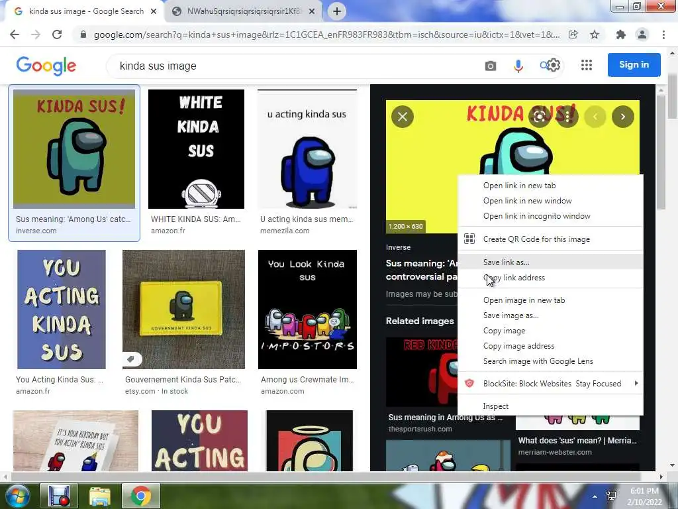Click the padlock site info icon
Viewport: 678px width, 509px height.
coord(83,34)
